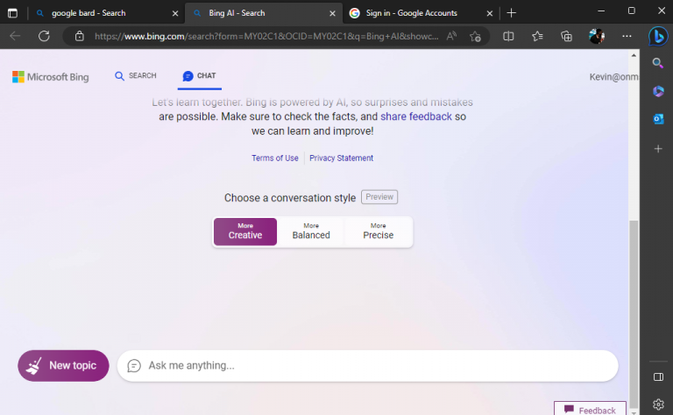View site information lock icon
This screenshot has width=673, height=415.
[x=80, y=36]
